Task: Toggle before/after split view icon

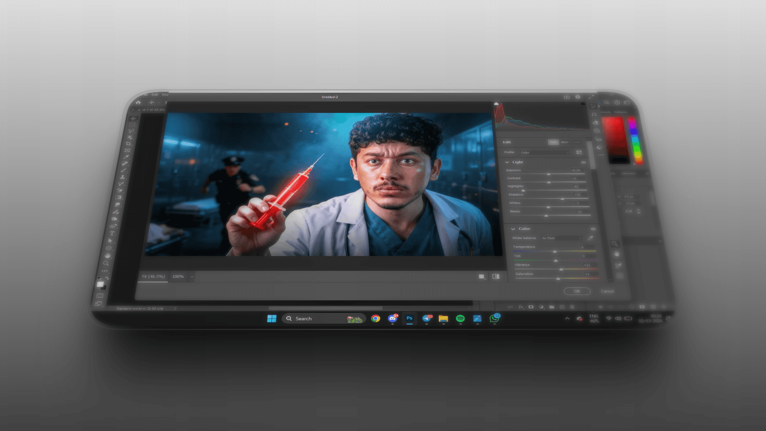Action: pos(496,277)
